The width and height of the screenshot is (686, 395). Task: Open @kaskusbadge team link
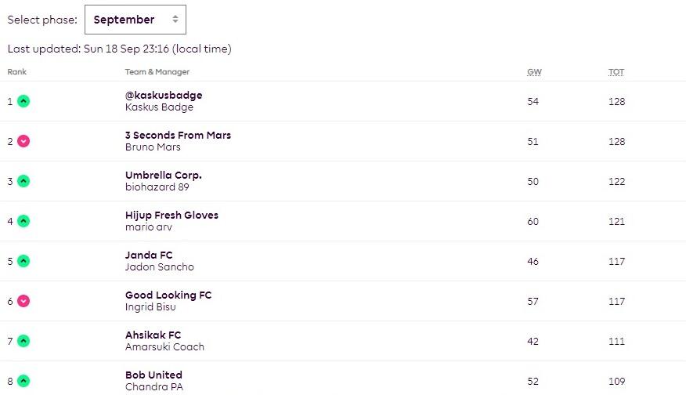164,95
